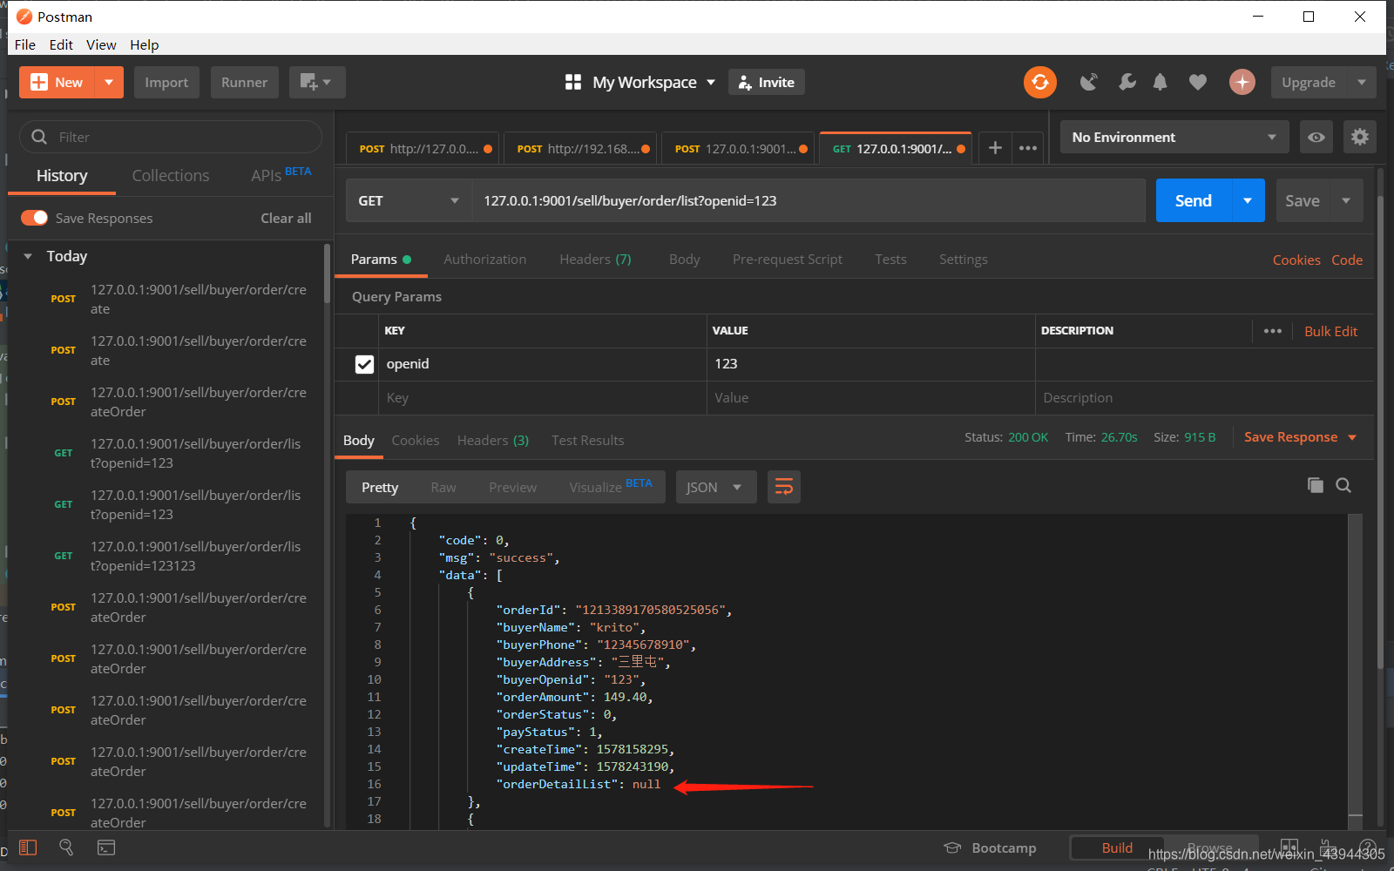Open the Headers (7) request tab
Image resolution: width=1394 pixels, height=871 pixels.
pos(595,260)
